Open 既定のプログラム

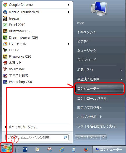tap(90, 108)
